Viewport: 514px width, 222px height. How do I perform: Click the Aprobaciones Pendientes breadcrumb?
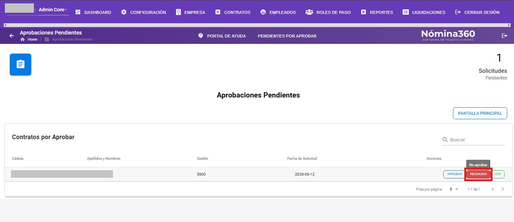point(72,39)
